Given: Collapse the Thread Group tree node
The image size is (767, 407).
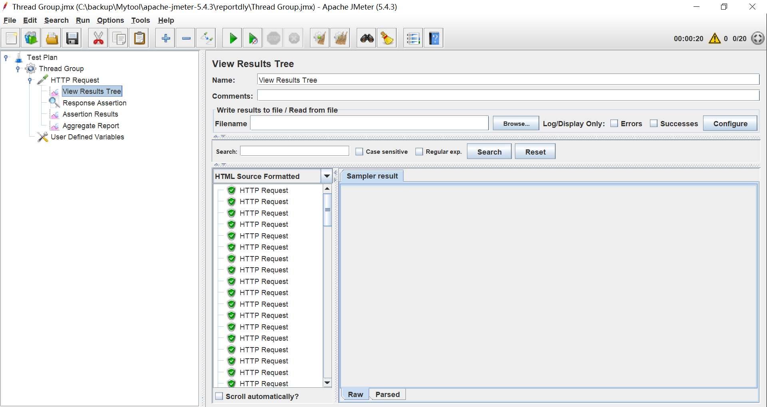Looking at the screenshot, I should click(x=18, y=69).
